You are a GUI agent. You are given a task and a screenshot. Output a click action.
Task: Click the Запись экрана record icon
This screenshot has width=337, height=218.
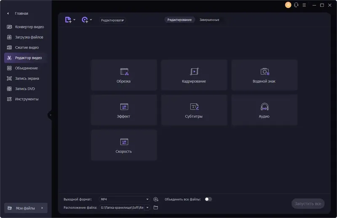pyautogui.click(x=9, y=78)
